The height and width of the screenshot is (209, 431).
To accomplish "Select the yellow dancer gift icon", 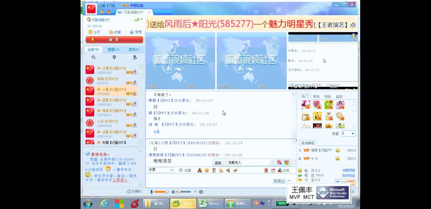I will tap(317, 116).
